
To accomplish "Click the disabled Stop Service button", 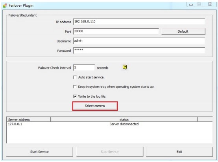I will pyautogui.click(x=110, y=152).
